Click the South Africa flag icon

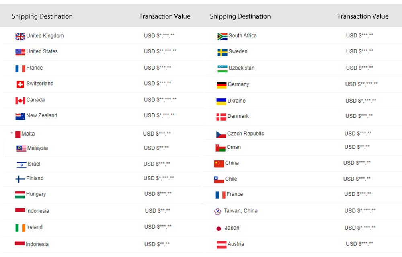222,37
